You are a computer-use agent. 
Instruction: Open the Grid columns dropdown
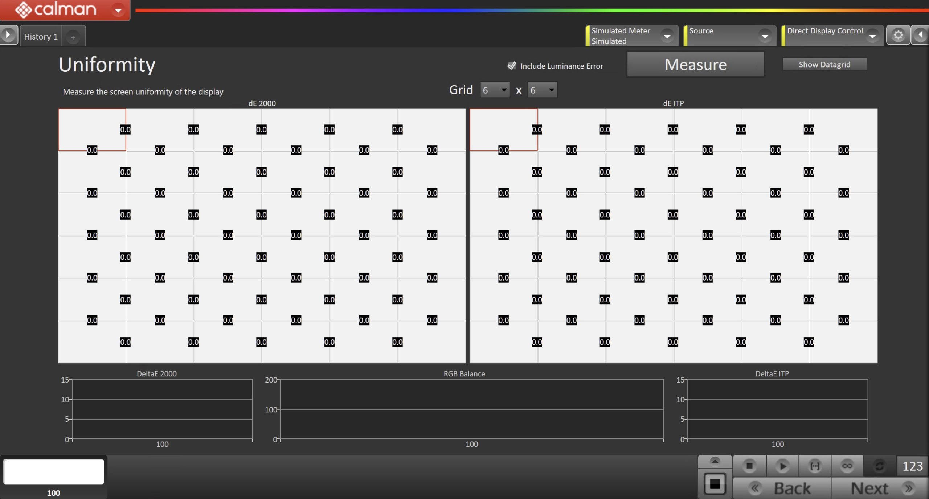click(542, 90)
